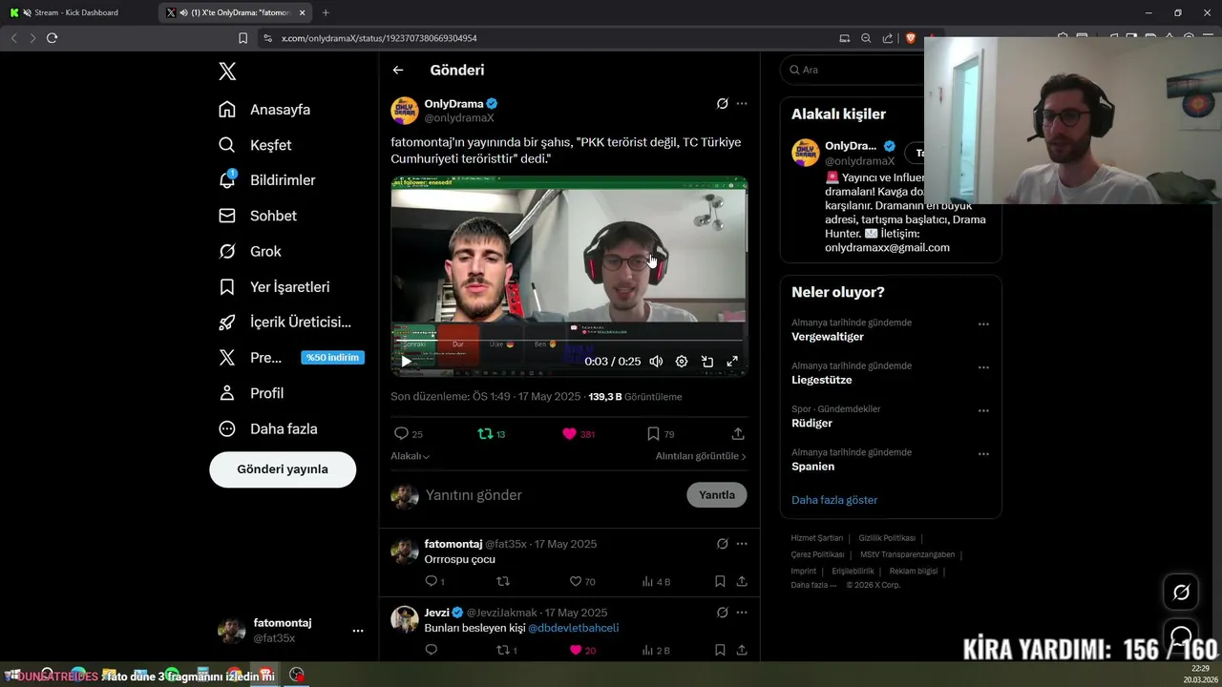The width and height of the screenshot is (1222, 687).
Task: Open fatomontaj account switcher menu
Action: tap(289, 630)
